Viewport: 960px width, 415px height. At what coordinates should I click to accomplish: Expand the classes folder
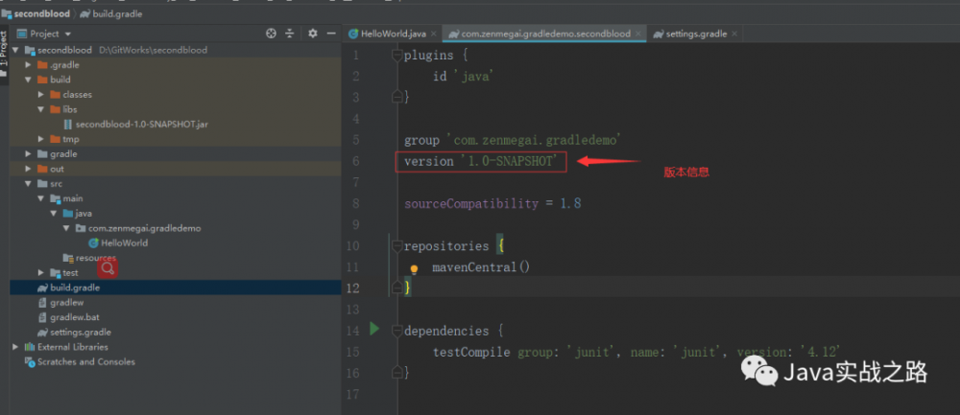pyautogui.click(x=40, y=95)
